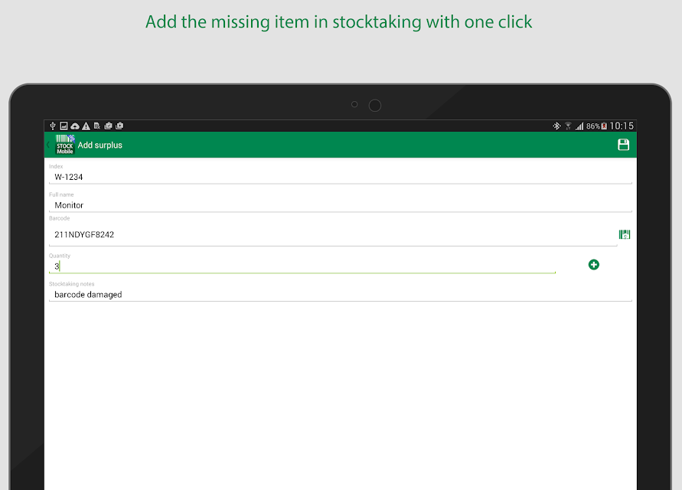
Task: Tap the Bluetooth status icon
Action: click(556, 126)
